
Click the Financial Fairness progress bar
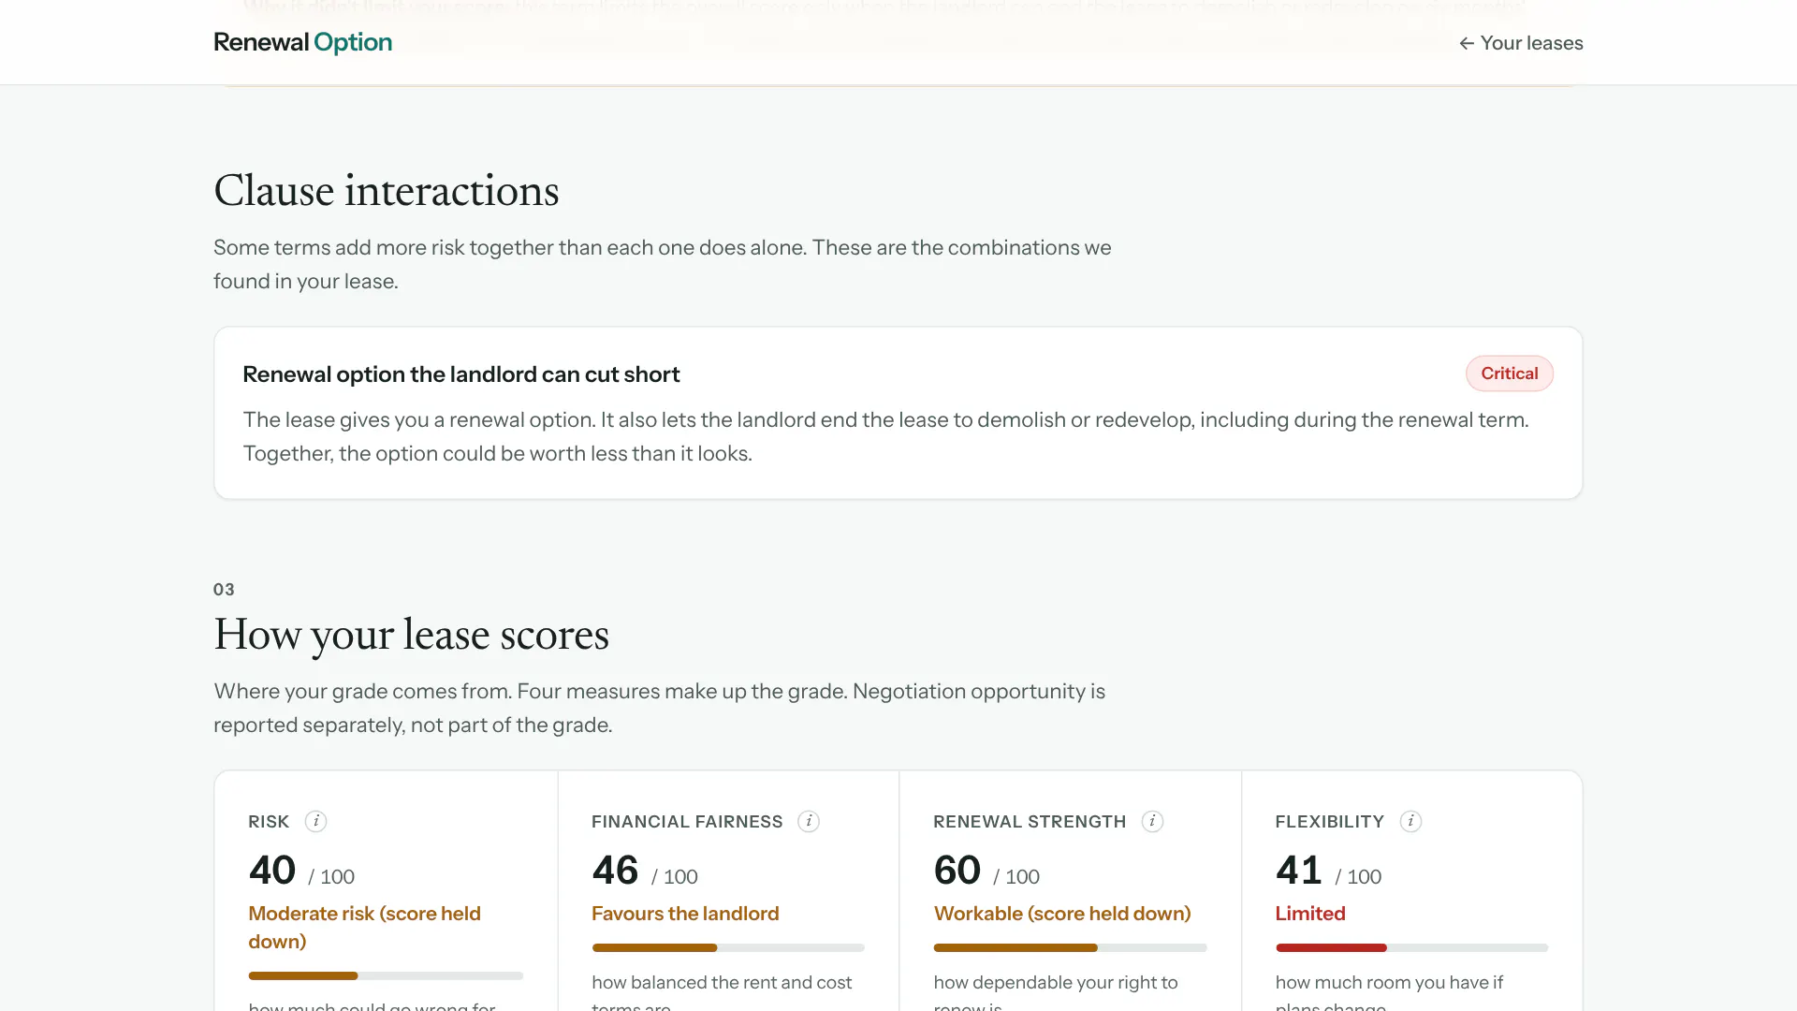click(728, 947)
